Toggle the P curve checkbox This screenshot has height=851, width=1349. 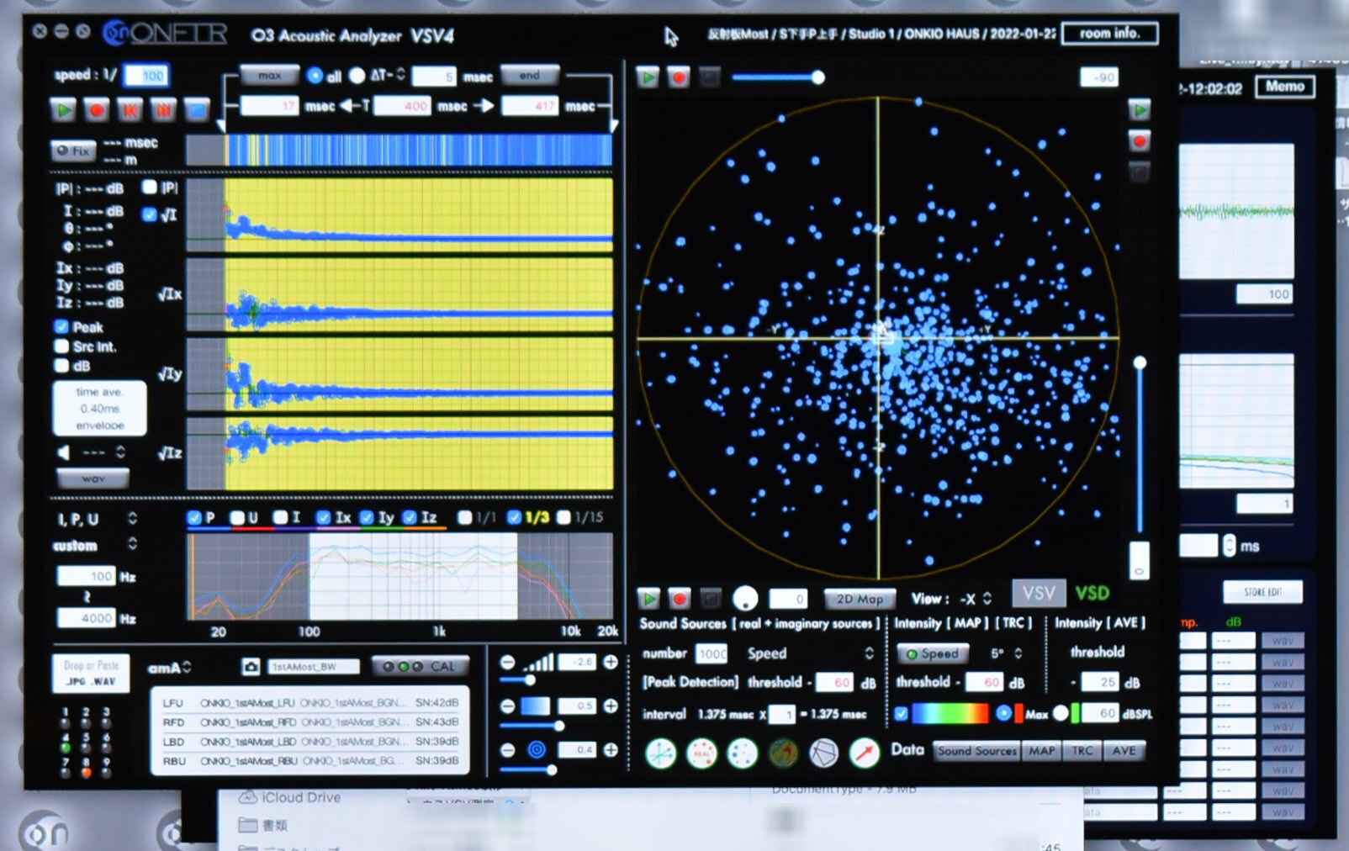194,517
